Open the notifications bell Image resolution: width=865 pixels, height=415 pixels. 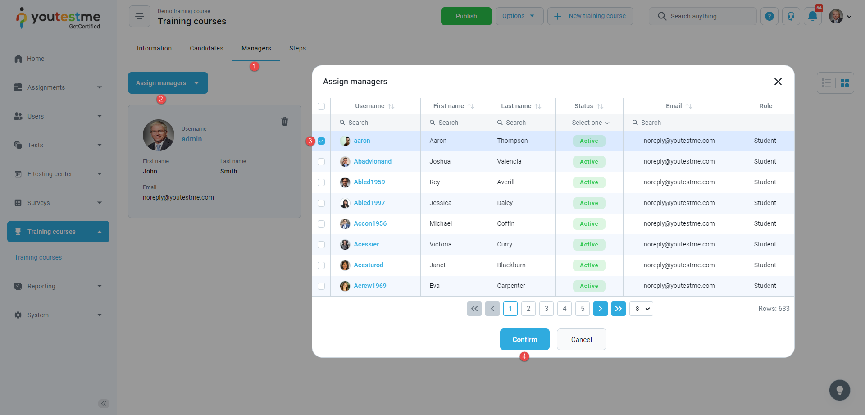(x=813, y=16)
